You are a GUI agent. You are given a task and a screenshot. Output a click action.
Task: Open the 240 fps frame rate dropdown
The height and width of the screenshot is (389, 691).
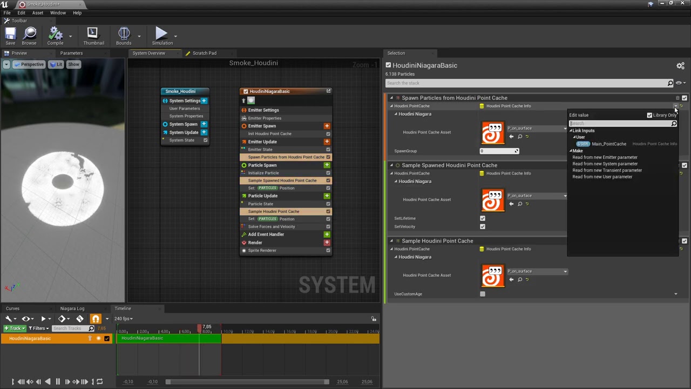click(124, 319)
